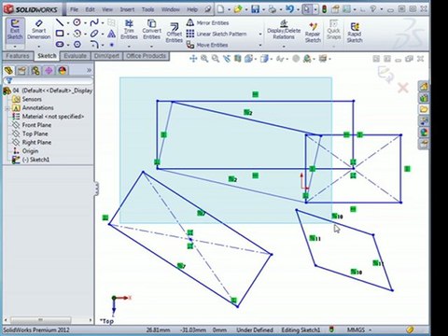Viewport: 448px width, 336px height.
Task: Select the Front Plane tree item
Action: [36, 125]
